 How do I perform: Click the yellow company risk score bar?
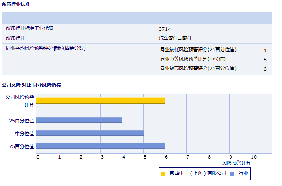101,100
